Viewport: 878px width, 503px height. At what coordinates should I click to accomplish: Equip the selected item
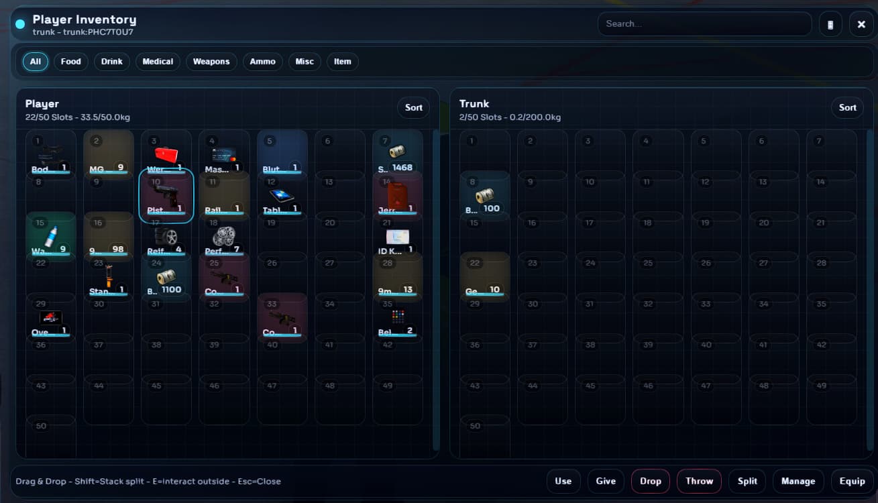[853, 481]
